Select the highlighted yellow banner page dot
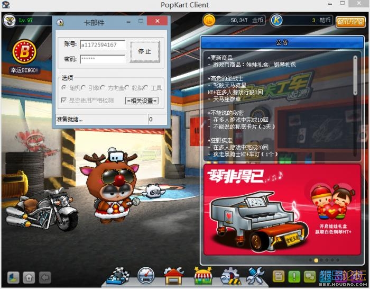Image resolution: width=370 pixels, height=289 pixels. tap(316, 260)
